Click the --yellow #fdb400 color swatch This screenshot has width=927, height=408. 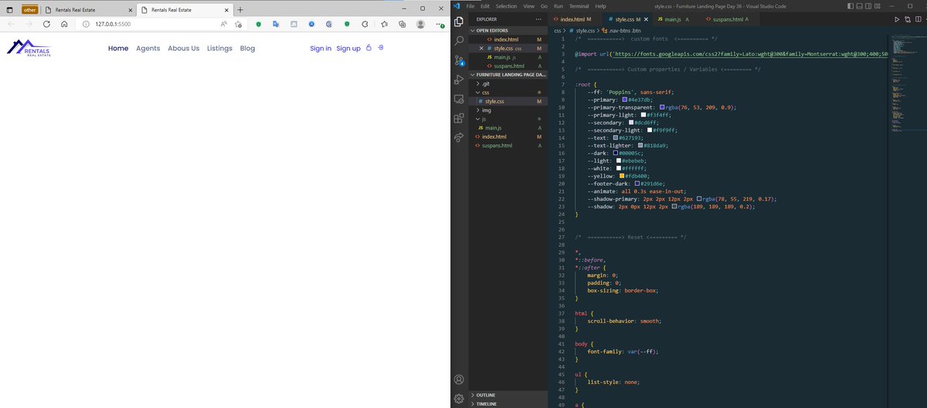tap(622, 176)
